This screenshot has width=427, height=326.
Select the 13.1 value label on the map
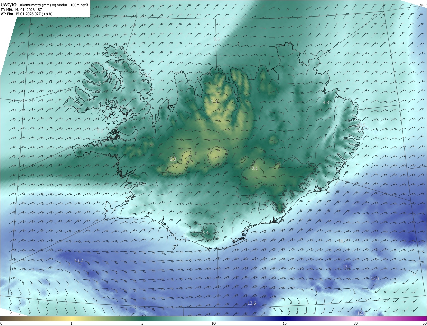pos(347,267)
